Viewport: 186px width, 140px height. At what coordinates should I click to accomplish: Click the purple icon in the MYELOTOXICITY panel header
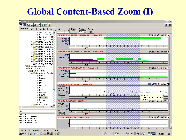tap(155, 35)
